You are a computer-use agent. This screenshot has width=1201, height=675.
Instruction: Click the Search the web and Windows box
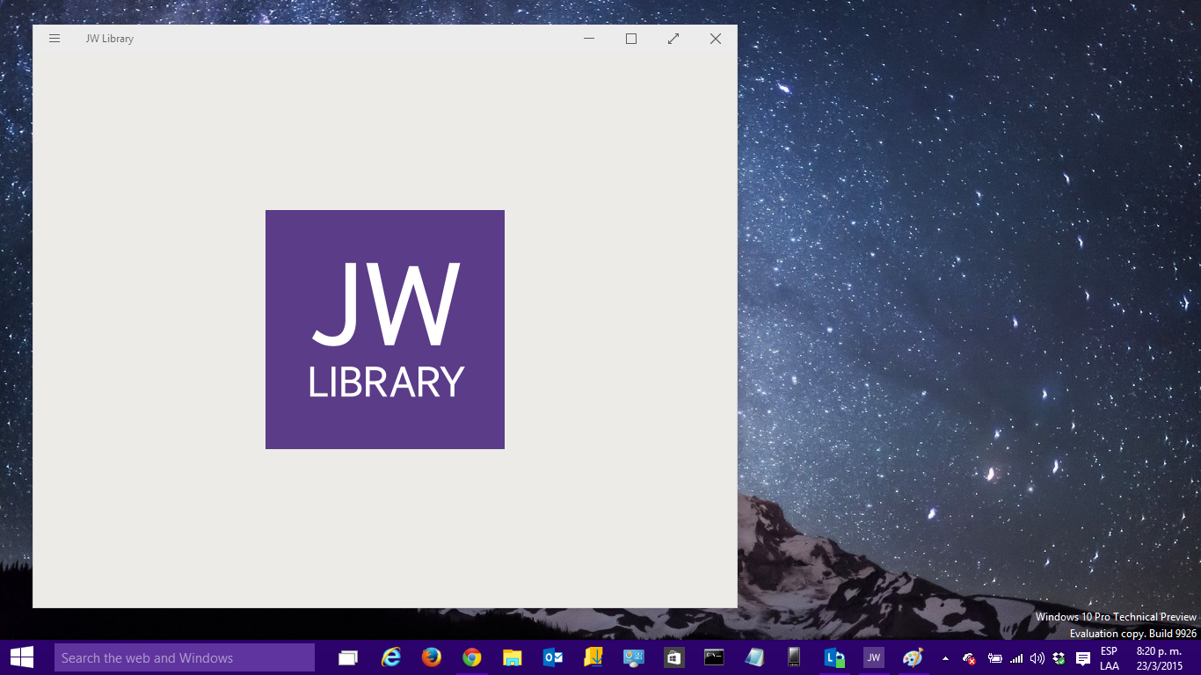pyautogui.click(x=185, y=657)
